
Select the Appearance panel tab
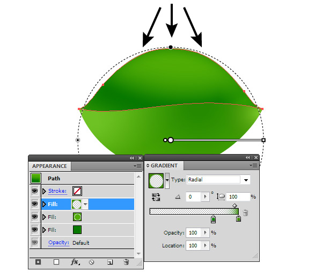[50, 166]
